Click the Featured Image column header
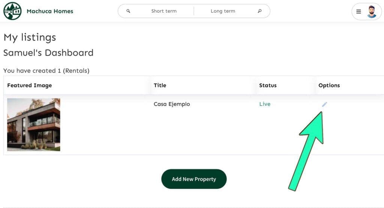Viewport: 384px width, 208px height. [29, 85]
